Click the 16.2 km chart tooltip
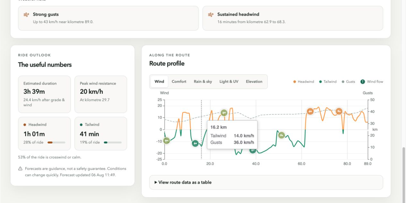The width and height of the screenshot is (406, 203). click(232, 134)
